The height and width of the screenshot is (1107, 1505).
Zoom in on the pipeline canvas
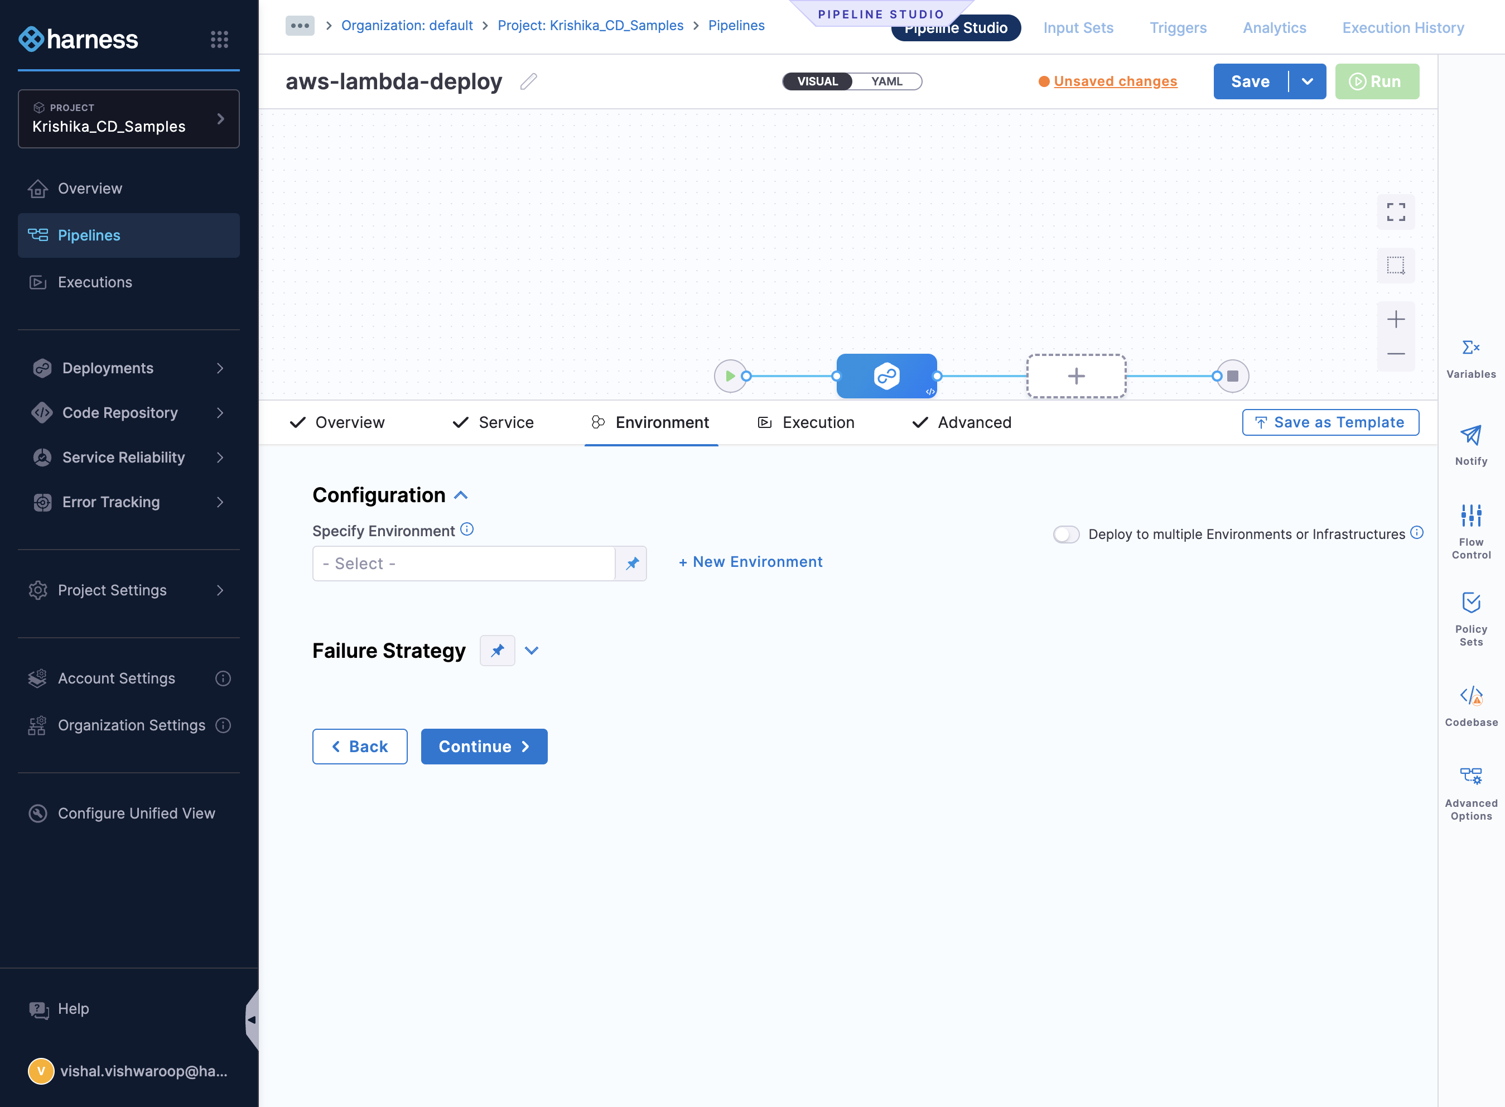1395,319
